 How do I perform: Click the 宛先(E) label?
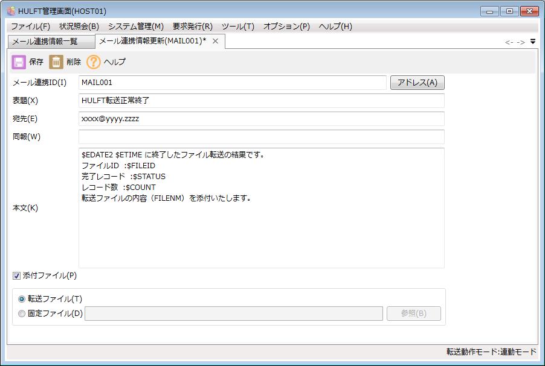[x=25, y=119]
